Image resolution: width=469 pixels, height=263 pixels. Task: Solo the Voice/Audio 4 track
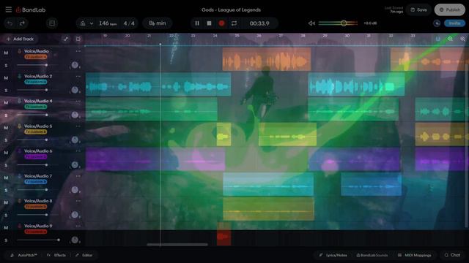tap(6, 115)
